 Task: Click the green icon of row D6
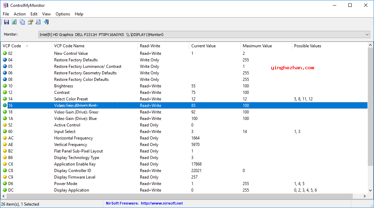(5, 183)
